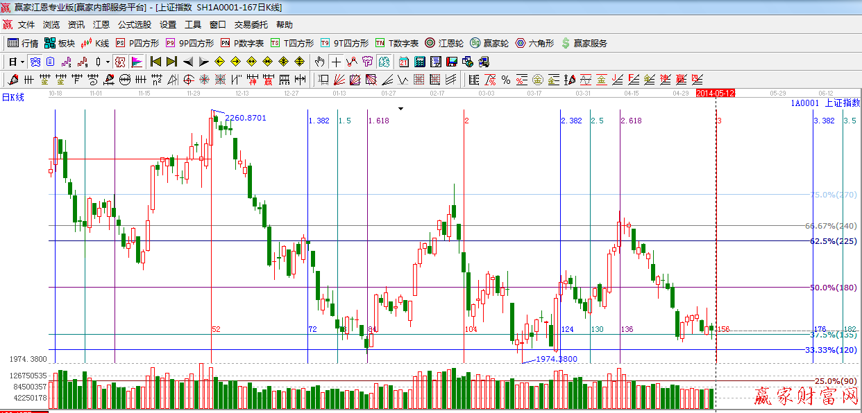Click the calendar date icon
Screen dimensions: 862x413
[403, 62]
